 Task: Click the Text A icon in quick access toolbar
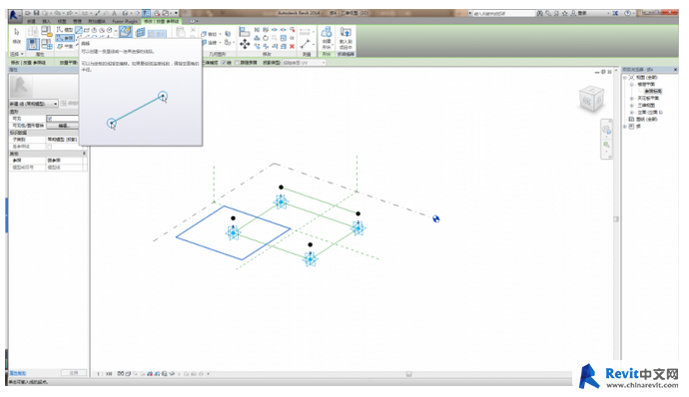114,13
